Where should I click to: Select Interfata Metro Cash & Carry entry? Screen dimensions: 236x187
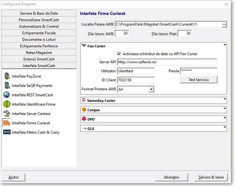pyautogui.click(x=35, y=132)
